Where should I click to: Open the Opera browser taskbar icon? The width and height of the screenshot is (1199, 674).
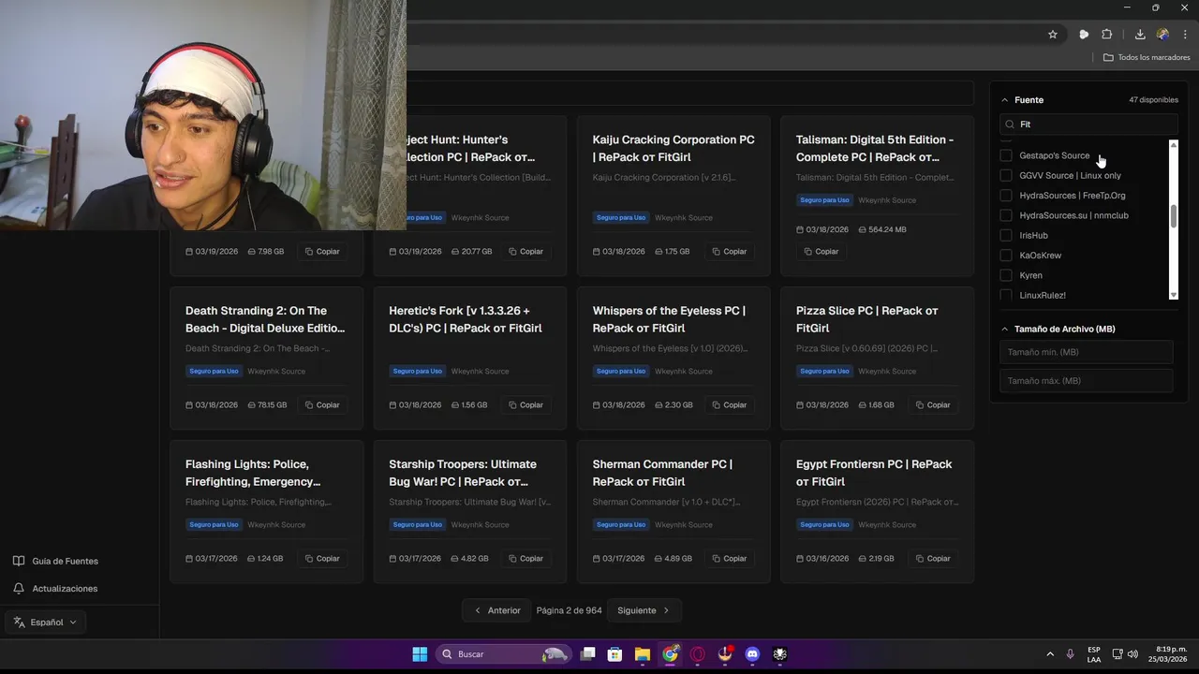coord(697,654)
